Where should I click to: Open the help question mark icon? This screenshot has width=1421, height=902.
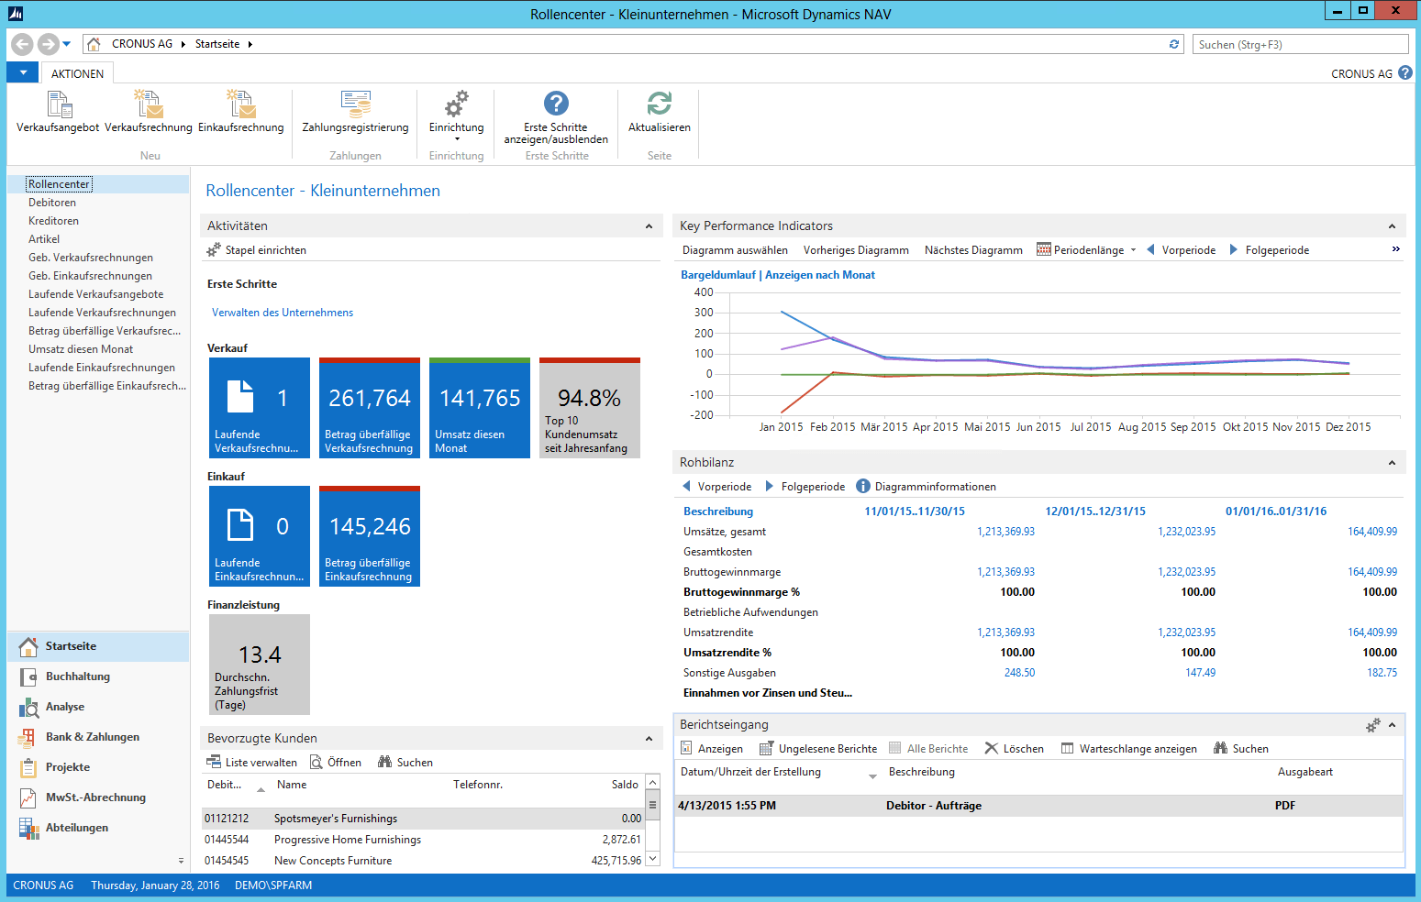click(1405, 72)
